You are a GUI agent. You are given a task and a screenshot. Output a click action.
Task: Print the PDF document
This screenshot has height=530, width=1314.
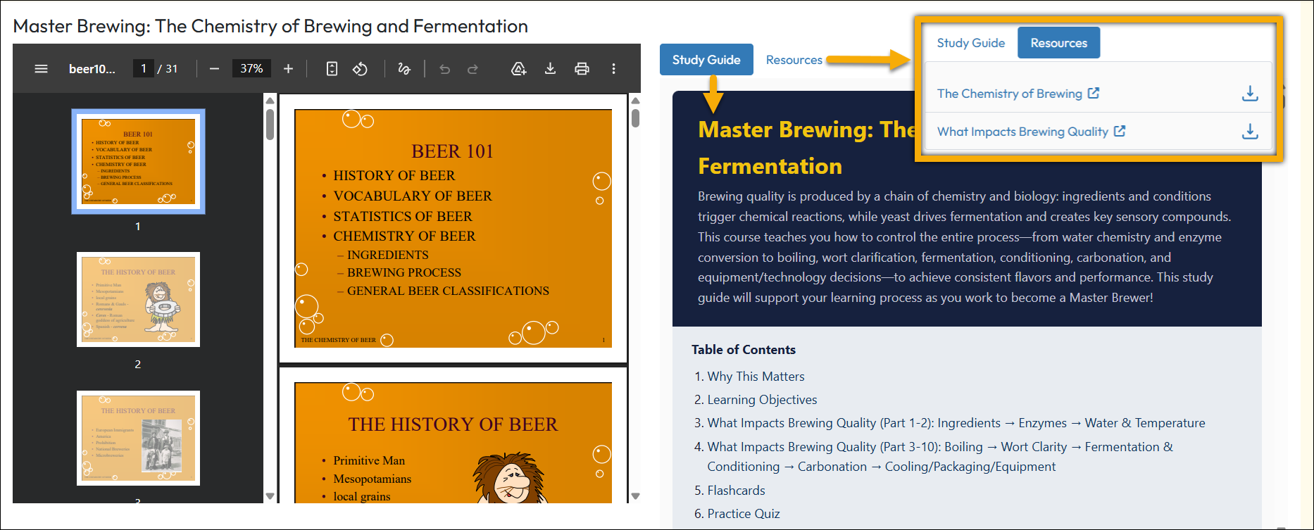point(582,68)
